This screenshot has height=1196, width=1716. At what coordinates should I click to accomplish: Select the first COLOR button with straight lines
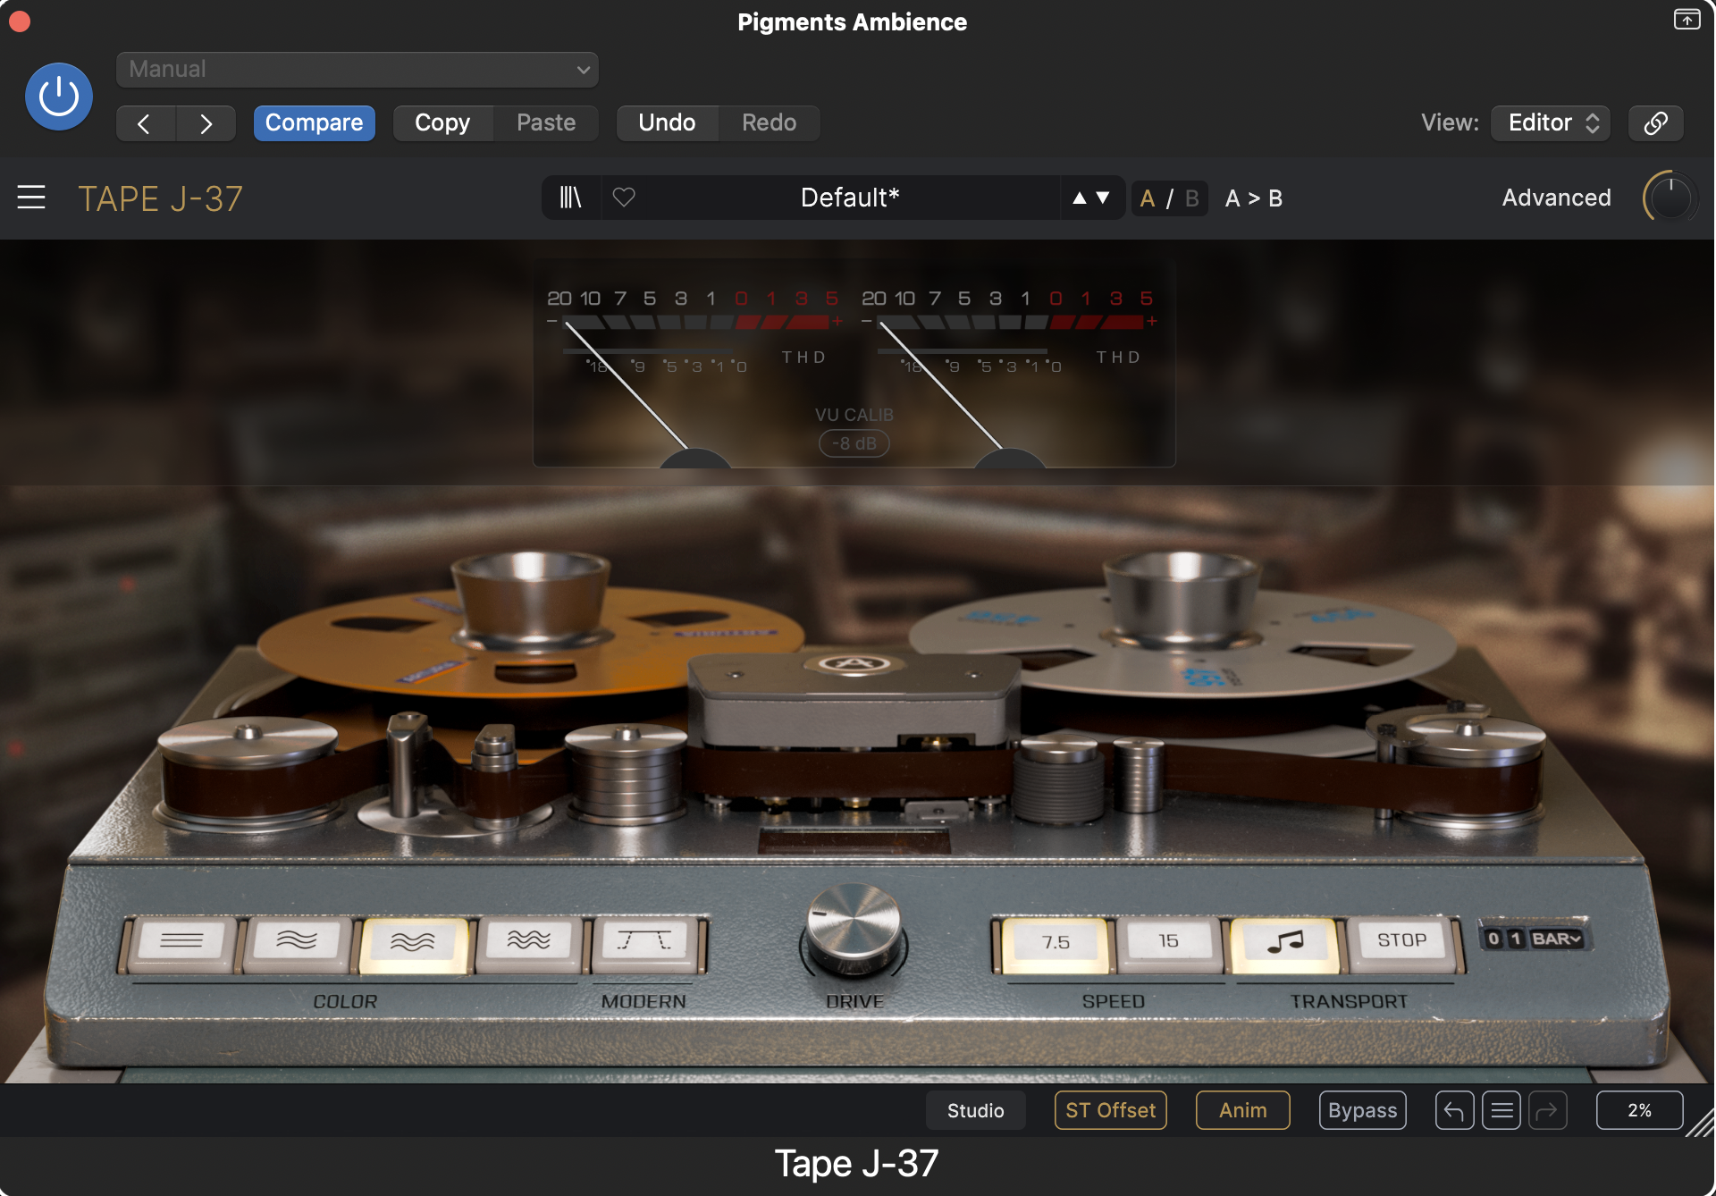coord(181,944)
